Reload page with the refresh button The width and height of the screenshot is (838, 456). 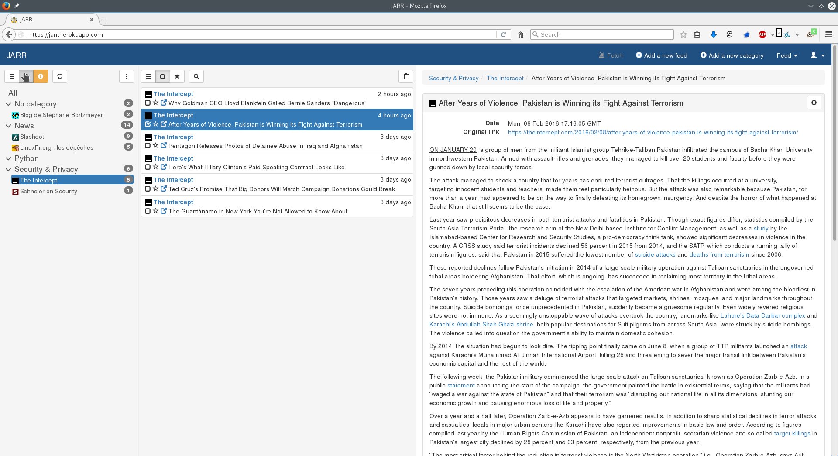(503, 34)
